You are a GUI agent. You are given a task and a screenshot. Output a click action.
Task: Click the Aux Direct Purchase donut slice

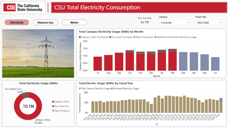tap(25, 95)
